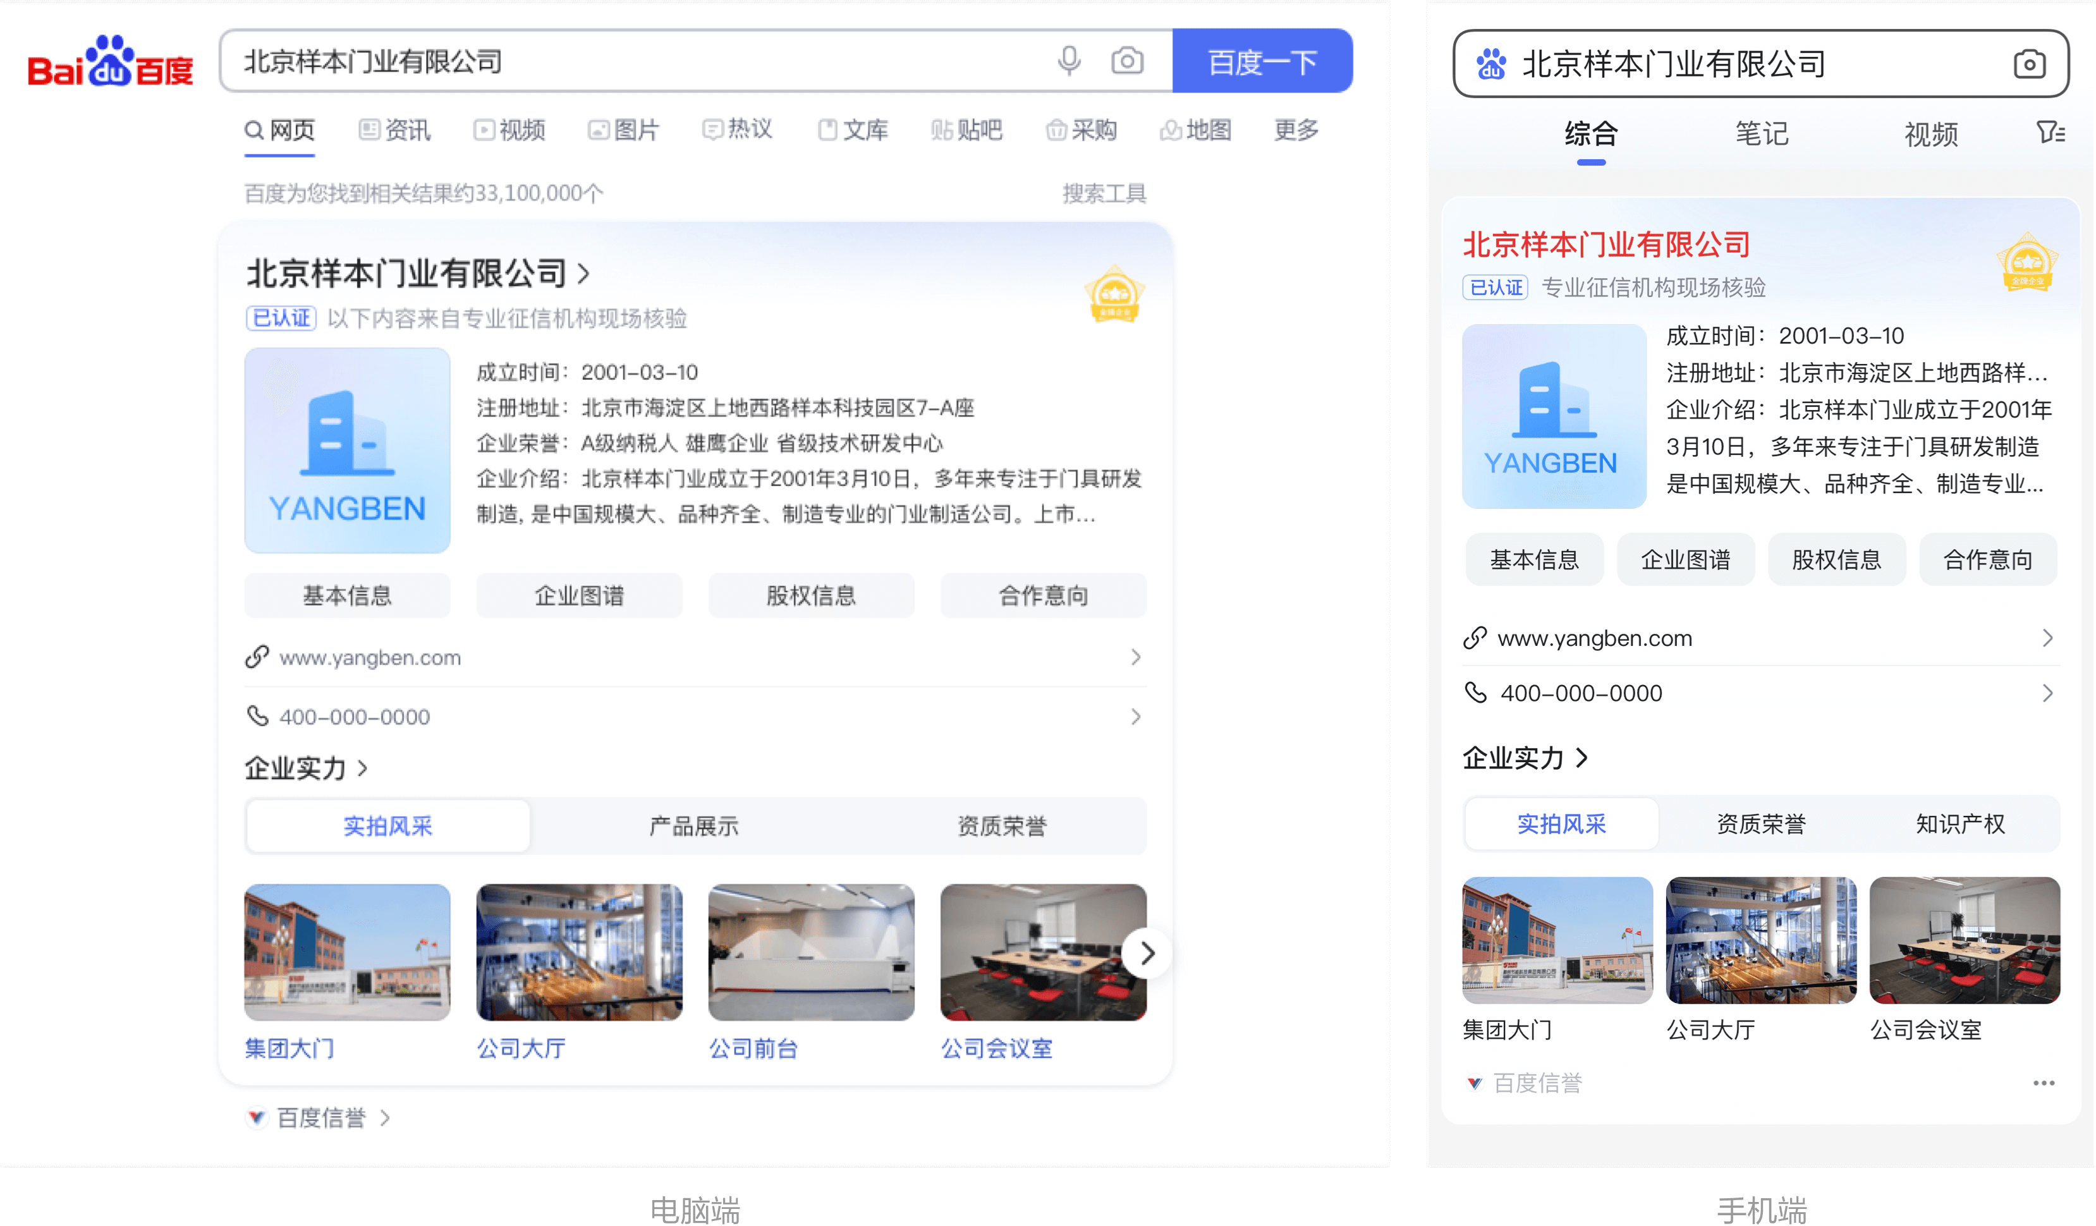Click the Baidu logo at top left

[x=109, y=63]
